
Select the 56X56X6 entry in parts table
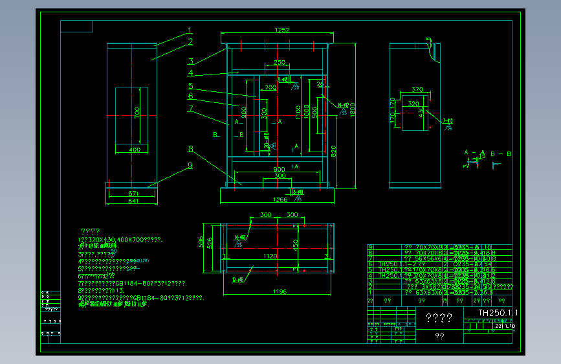424,258
